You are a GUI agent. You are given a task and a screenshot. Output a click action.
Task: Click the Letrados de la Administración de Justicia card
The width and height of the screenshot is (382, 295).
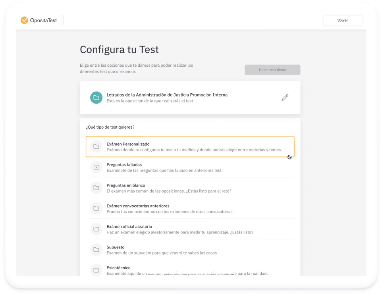click(x=190, y=97)
